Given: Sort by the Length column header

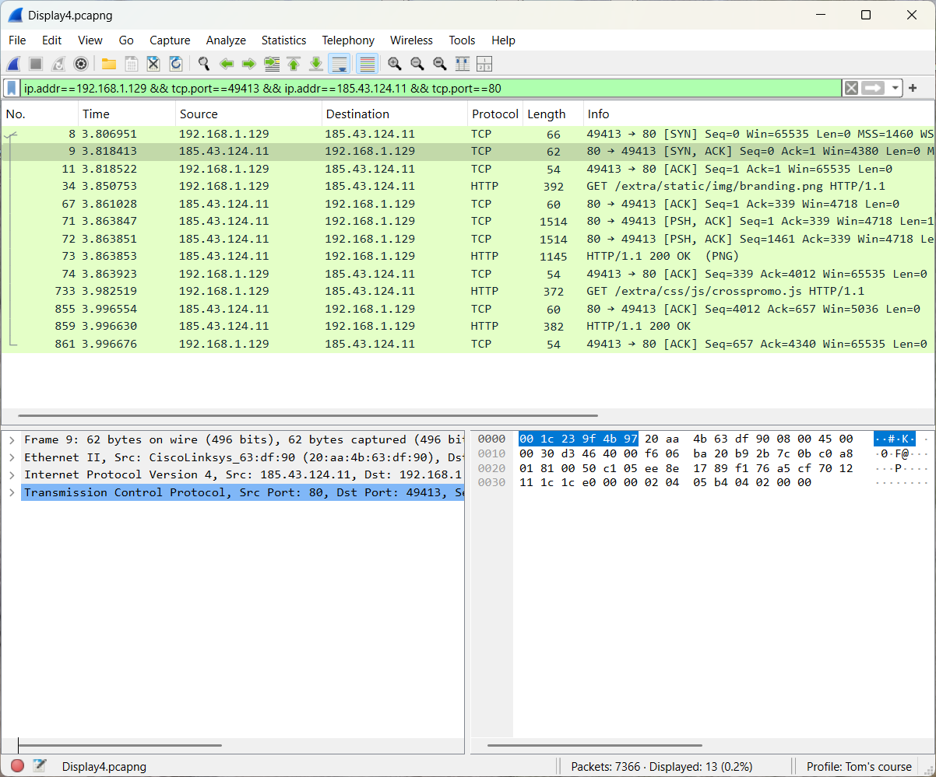Looking at the screenshot, I should pos(553,114).
